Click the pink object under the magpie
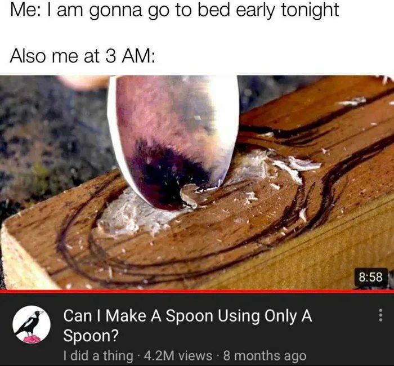 click(x=32, y=340)
